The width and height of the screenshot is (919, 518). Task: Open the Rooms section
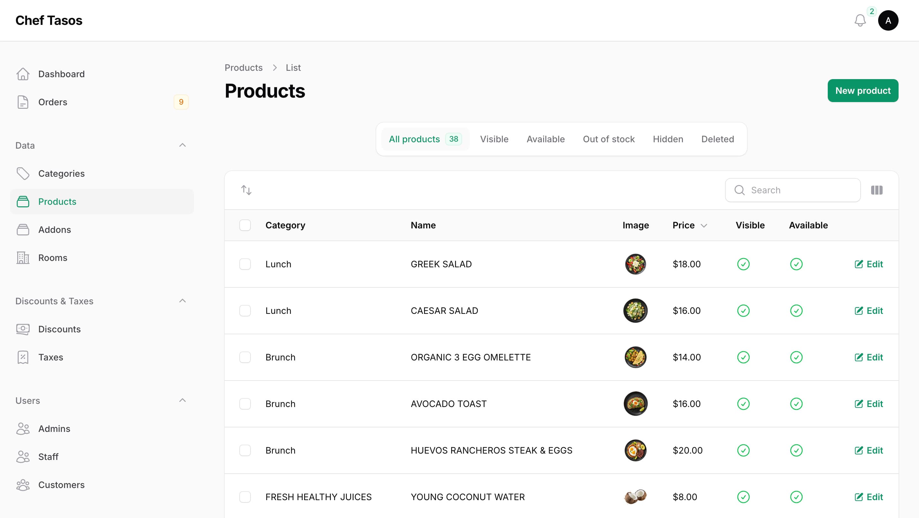tap(53, 257)
